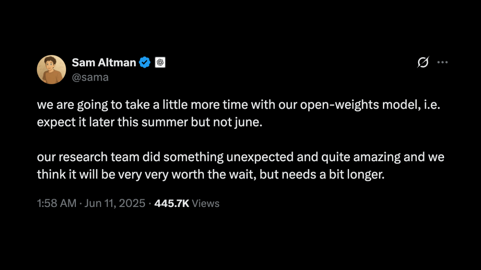
Task: Open the @sama handle link
Action: 90,77
